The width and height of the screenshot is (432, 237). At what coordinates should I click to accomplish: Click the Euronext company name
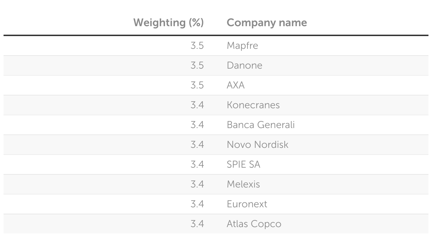247,204
